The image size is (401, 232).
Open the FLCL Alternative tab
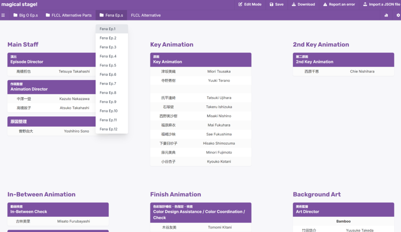click(146, 15)
